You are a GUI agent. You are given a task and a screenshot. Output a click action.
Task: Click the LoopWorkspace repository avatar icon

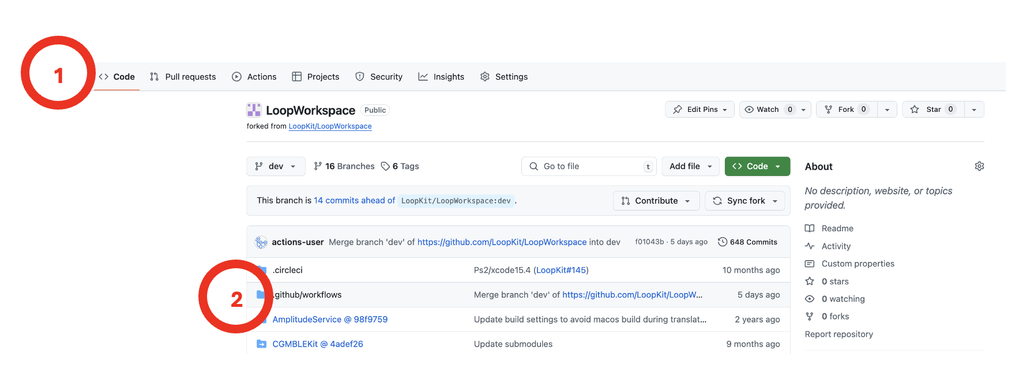pyautogui.click(x=254, y=110)
